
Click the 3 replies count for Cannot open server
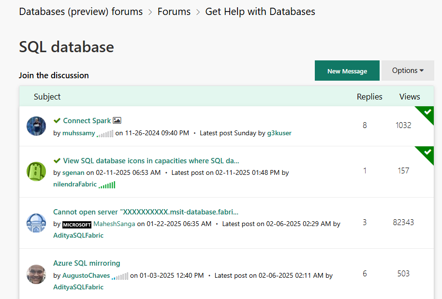(x=365, y=222)
